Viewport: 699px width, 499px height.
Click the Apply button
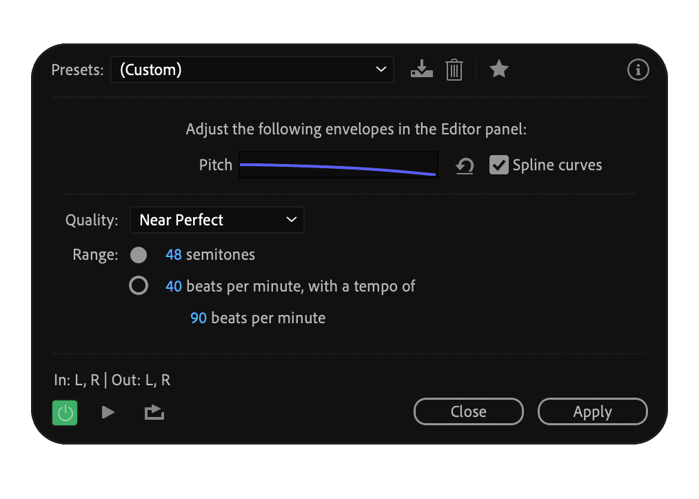pos(592,411)
